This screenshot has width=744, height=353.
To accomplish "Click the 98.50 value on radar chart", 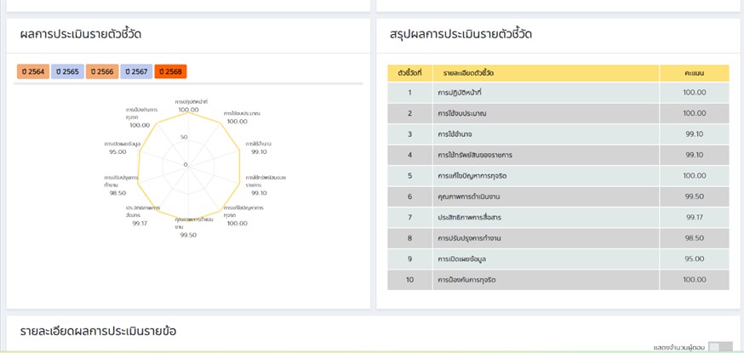I will (118, 193).
